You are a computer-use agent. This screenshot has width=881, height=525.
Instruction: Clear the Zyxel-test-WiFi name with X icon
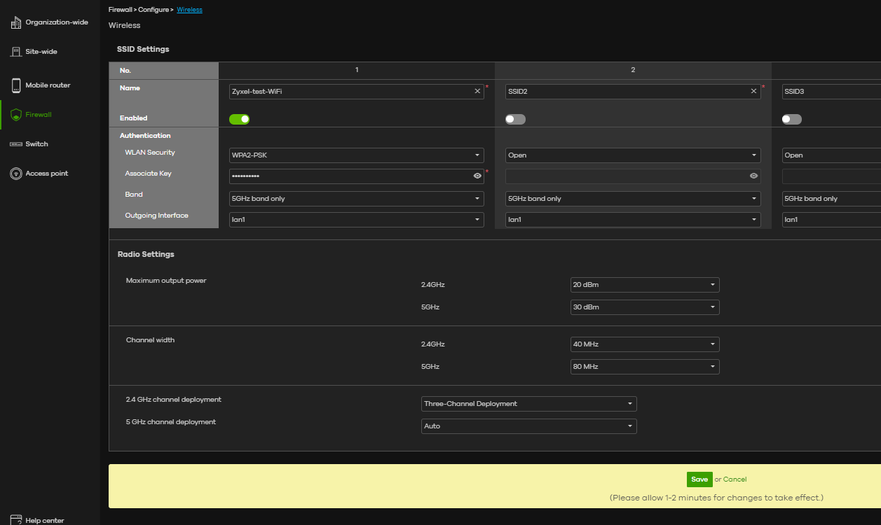tap(477, 91)
